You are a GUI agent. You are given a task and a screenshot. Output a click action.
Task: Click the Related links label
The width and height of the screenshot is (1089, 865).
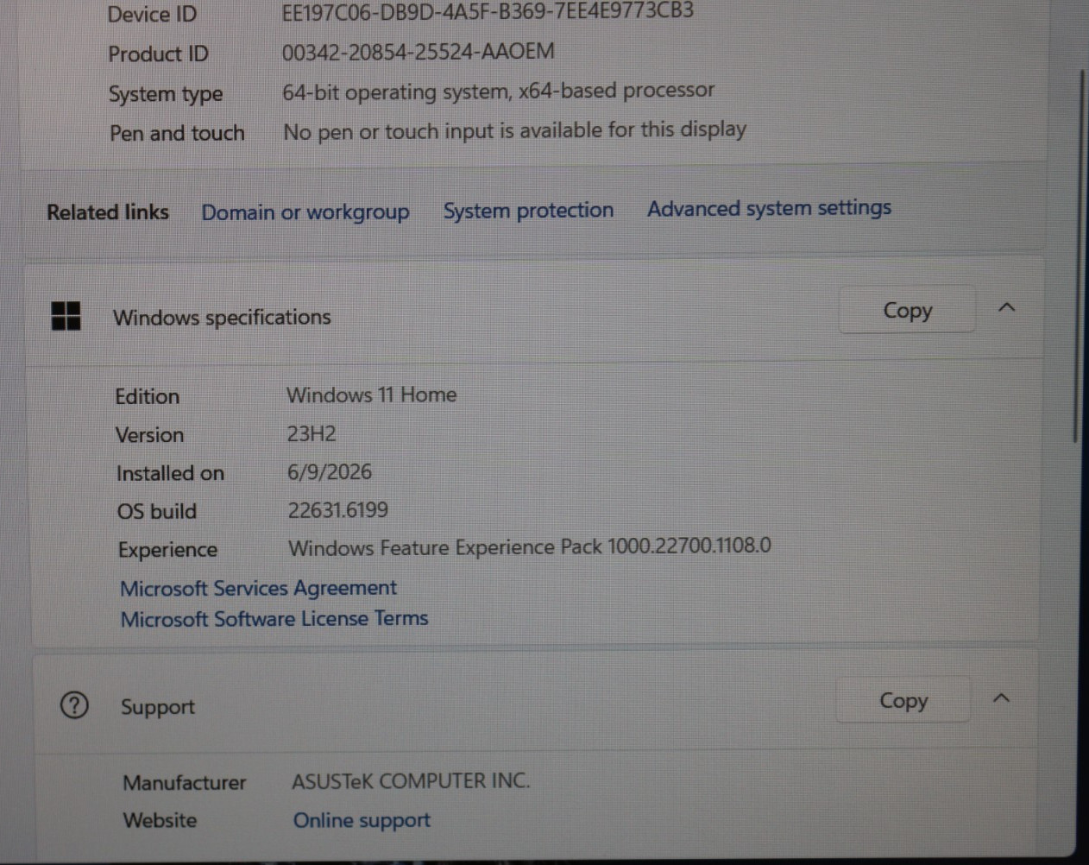coord(108,212)
